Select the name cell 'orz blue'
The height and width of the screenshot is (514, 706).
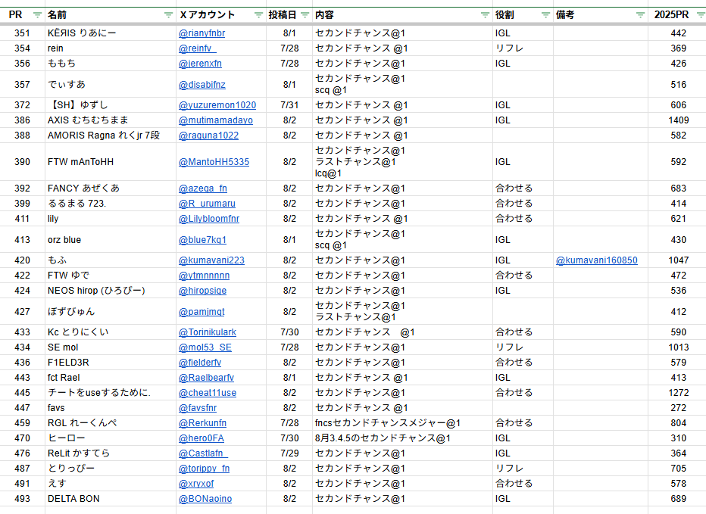111,240
